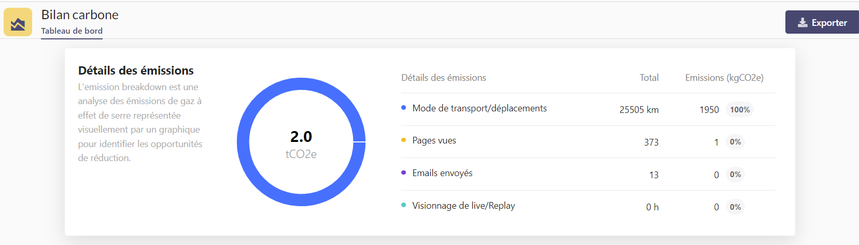Click the Bilan carbone page title
This screenshot has height=245, width=859.
pos(80,15)
